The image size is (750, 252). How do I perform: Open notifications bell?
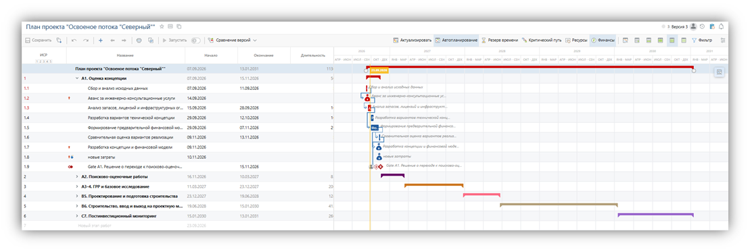tap(721, 27)
